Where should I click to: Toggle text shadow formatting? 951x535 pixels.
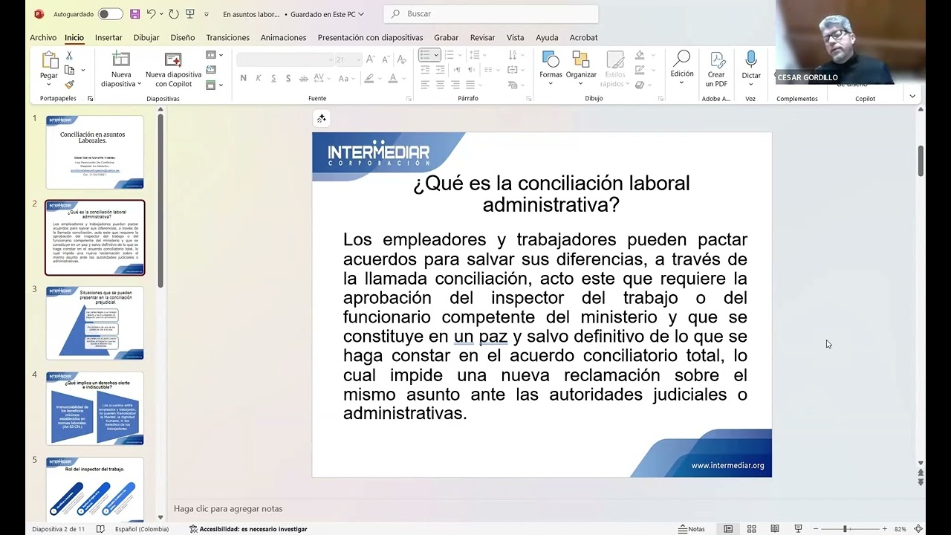point(289,78)
